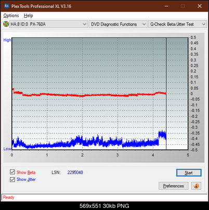
Task: Toggle the Show Jitter checkbox
Action: pos(12,179)
